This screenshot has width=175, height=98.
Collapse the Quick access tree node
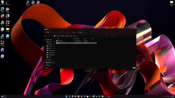pyautogui.click(x=45, y=39)
